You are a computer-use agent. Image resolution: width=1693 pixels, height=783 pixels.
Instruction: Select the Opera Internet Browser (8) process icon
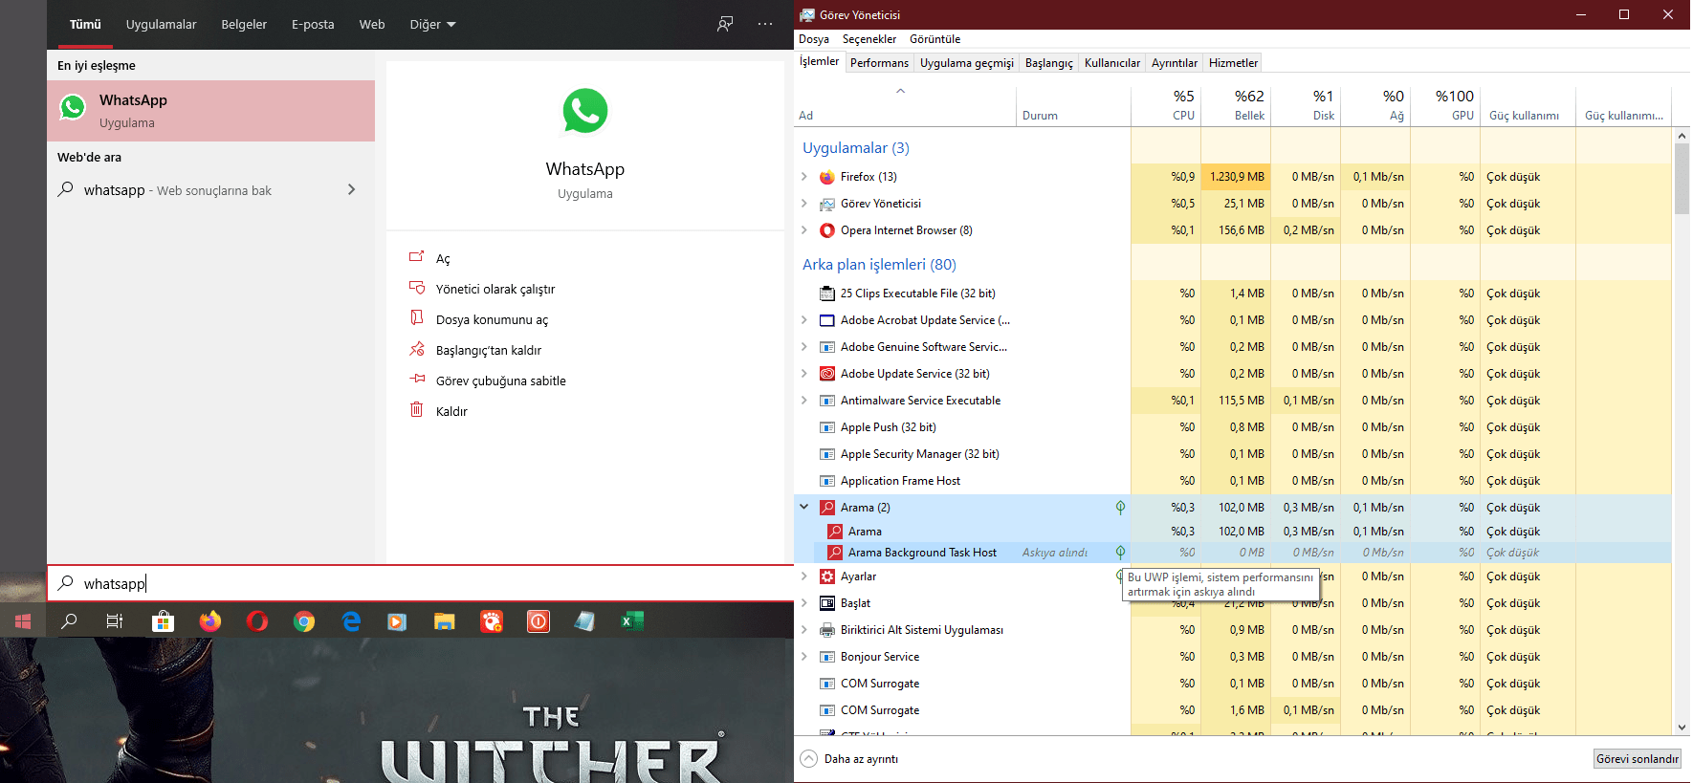827,230
